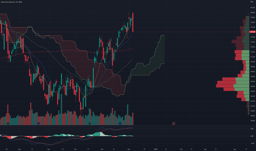This screenshot has height=151, width=256.
Task: Select the latest large red candle in December
Action: pyautogui.click(x=133, y=22)
